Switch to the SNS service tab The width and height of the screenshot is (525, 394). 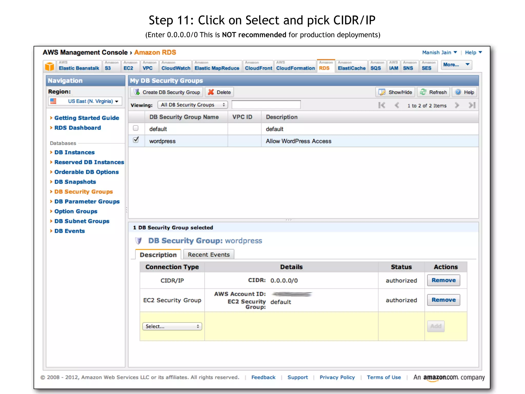click(410, 66)
